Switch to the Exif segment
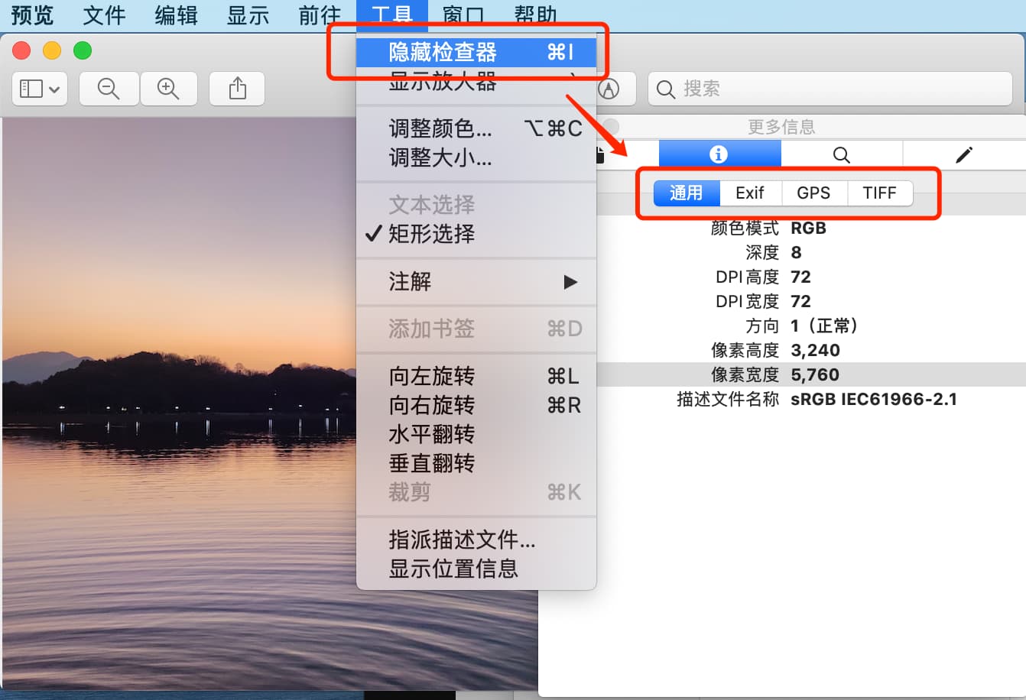 (750, 193)
